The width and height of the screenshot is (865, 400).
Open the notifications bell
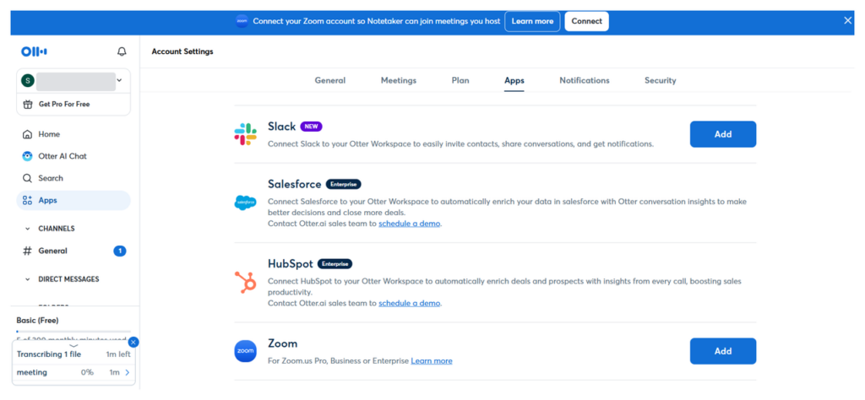[122, 51]
